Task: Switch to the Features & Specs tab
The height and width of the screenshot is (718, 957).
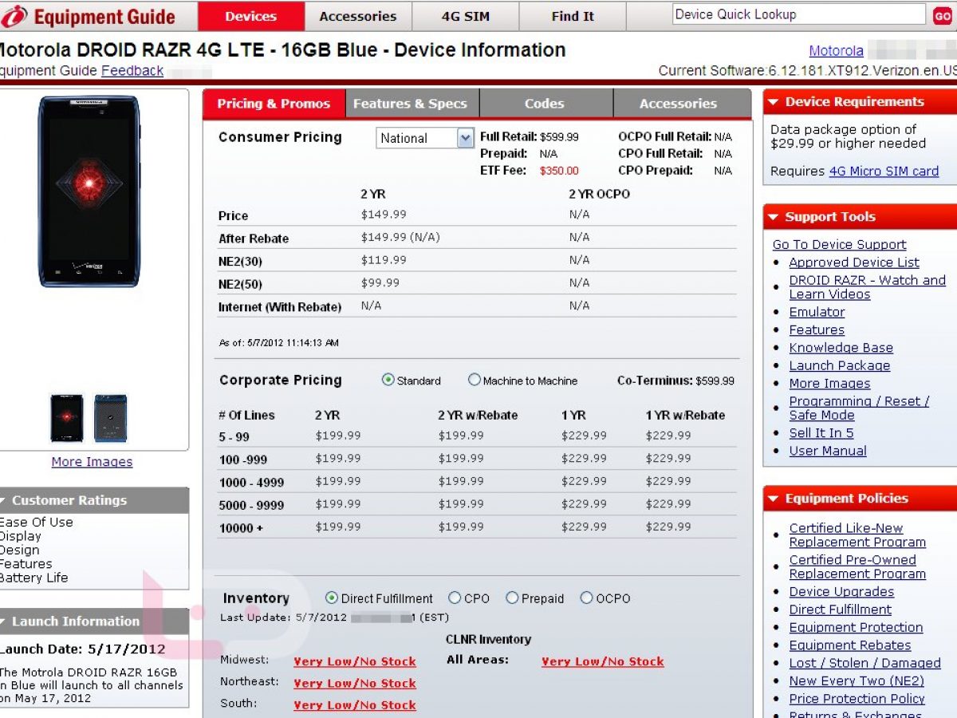Action: click(x=410, y=104)
